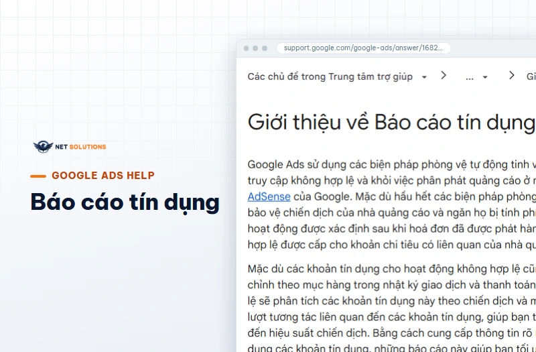Click the browser URL address bar

pos(363,48)
